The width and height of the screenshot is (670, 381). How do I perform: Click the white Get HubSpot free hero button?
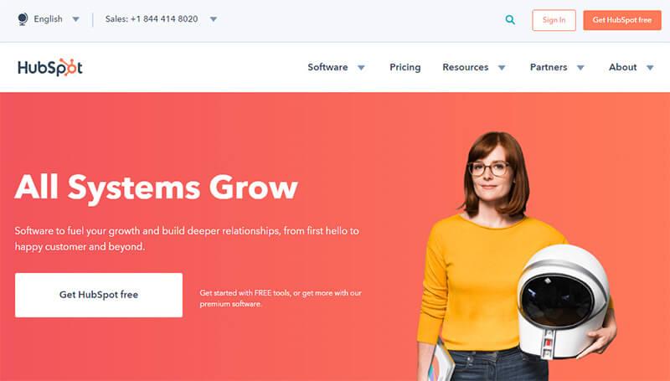point(99,295)
